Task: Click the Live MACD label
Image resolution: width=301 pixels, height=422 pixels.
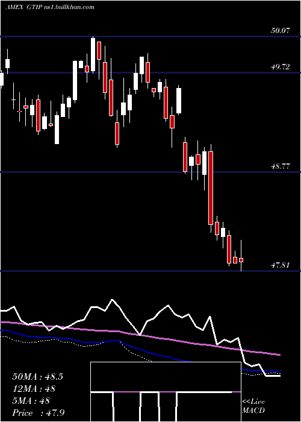Action: tap(253, 406)
